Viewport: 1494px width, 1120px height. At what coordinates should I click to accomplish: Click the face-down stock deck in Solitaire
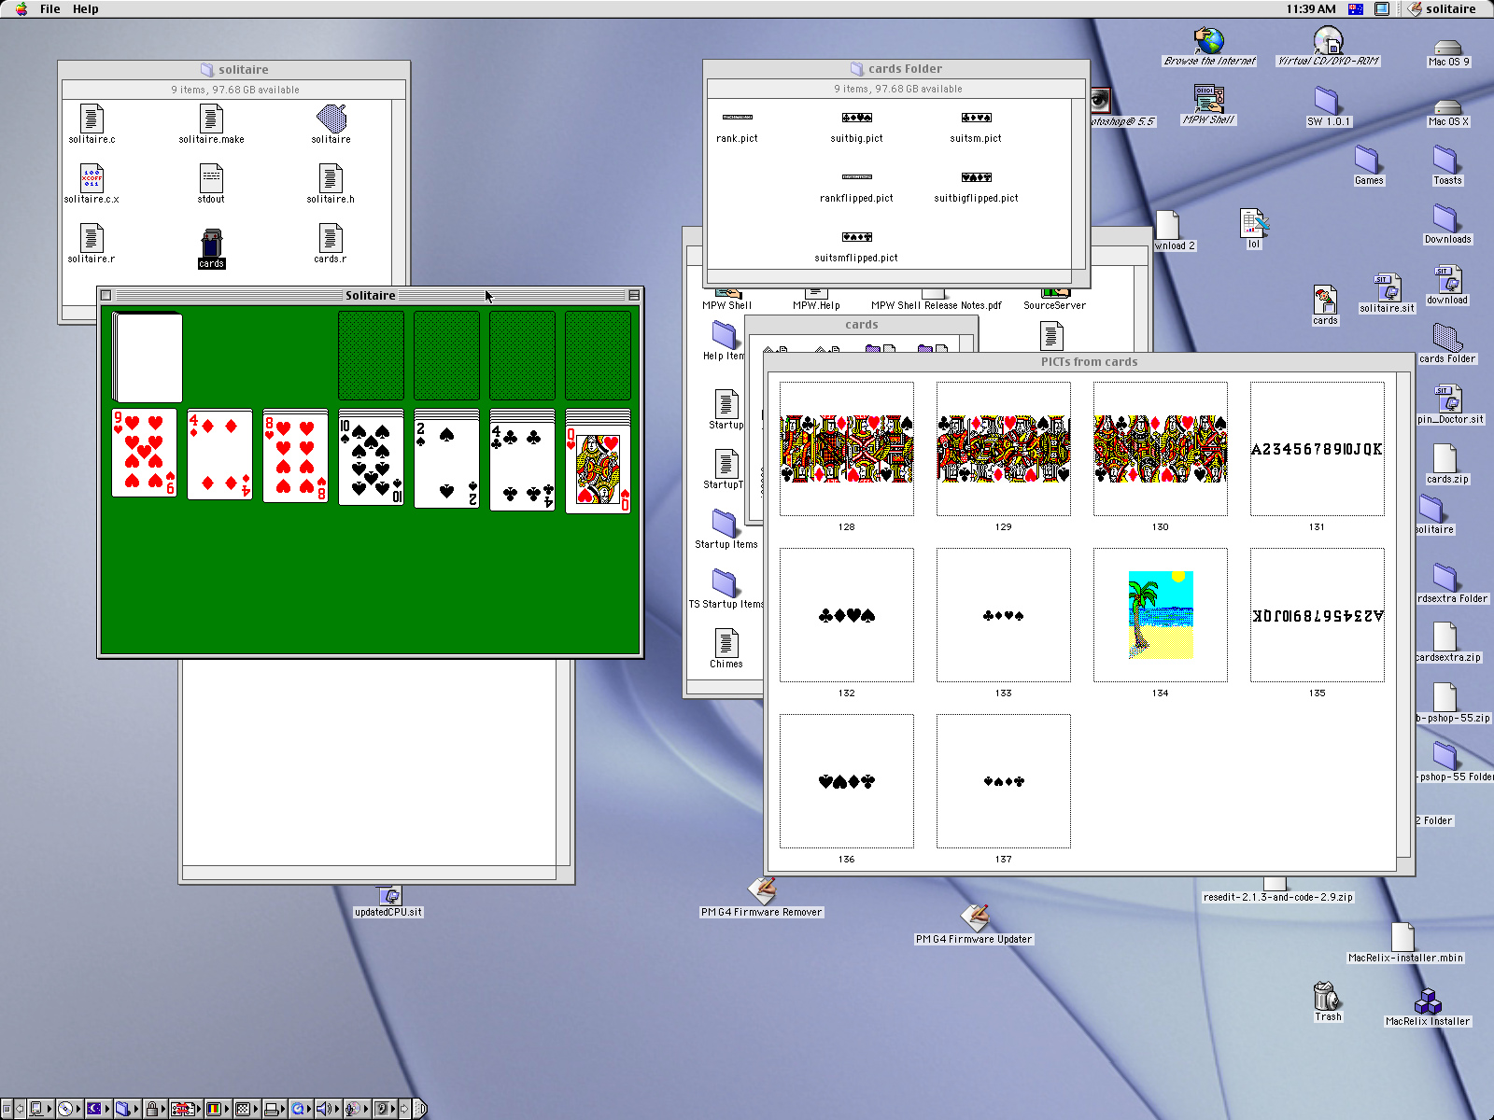[x=148, y=357]
